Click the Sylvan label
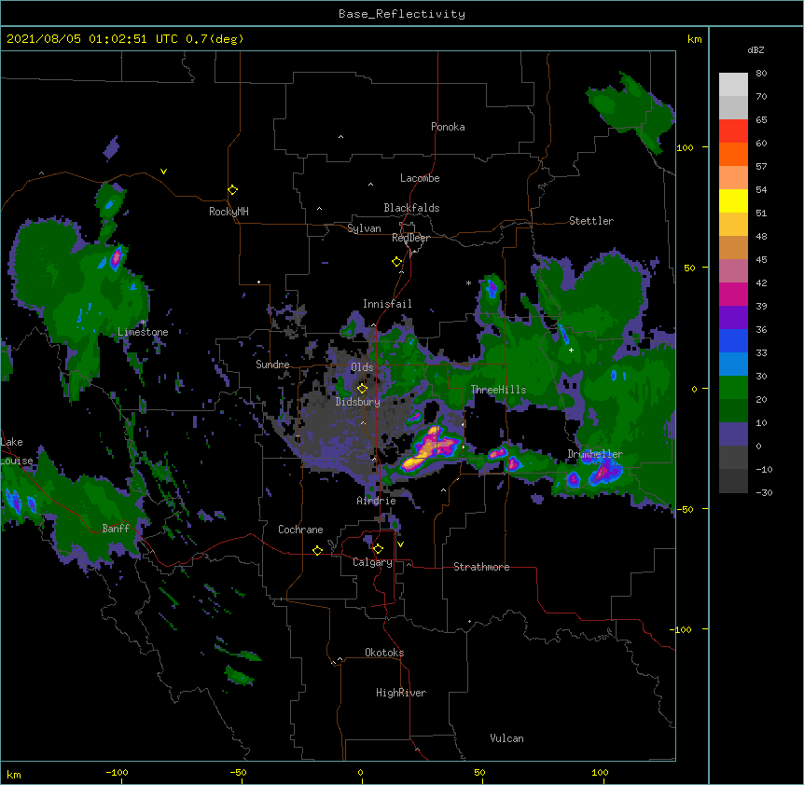Image resolution: width=804 pixels, height=785 pixels. click(x=364, y=228)
